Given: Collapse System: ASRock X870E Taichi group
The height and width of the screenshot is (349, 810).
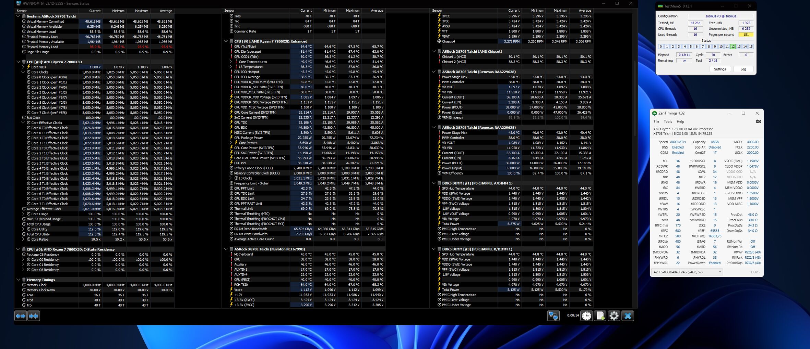Looking at the screenshot, I should [x=18, y=16].
